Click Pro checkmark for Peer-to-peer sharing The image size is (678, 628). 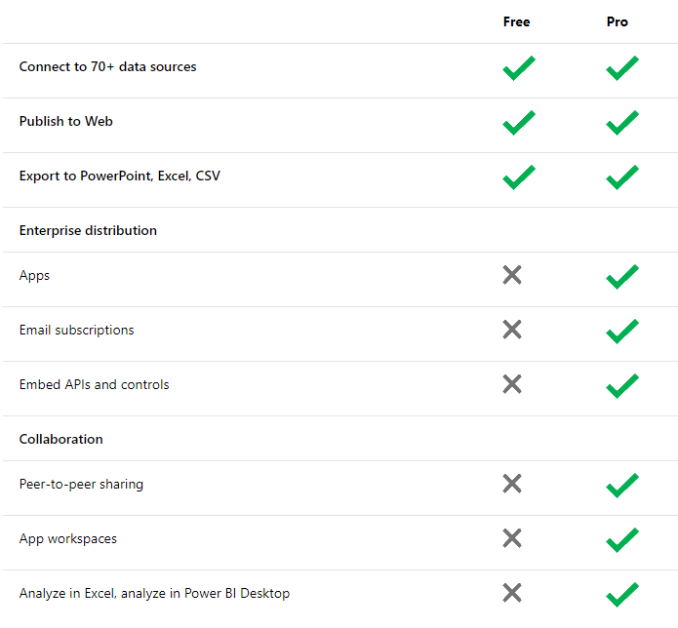[x=621, y=485]
